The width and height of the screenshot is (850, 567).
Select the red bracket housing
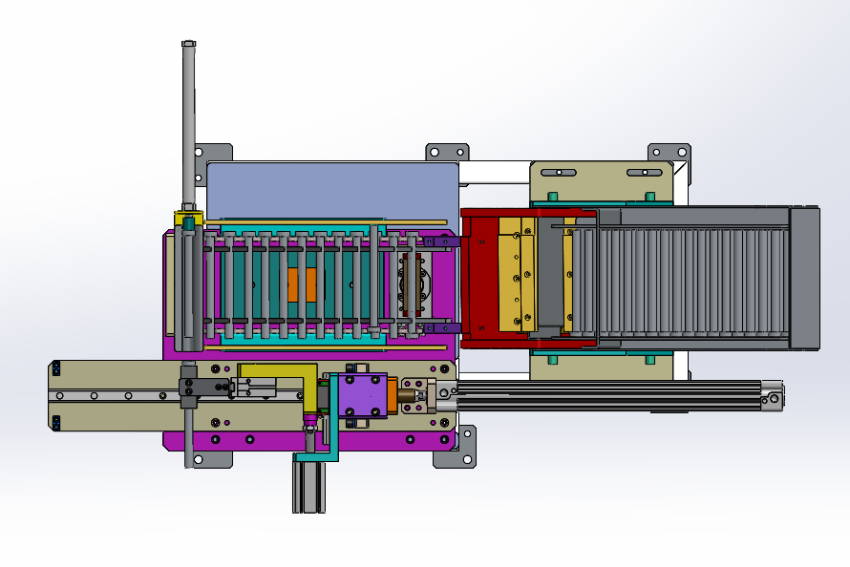coord(479,278)
